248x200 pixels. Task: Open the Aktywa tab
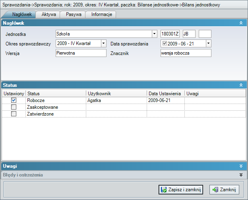click(48, 14)
